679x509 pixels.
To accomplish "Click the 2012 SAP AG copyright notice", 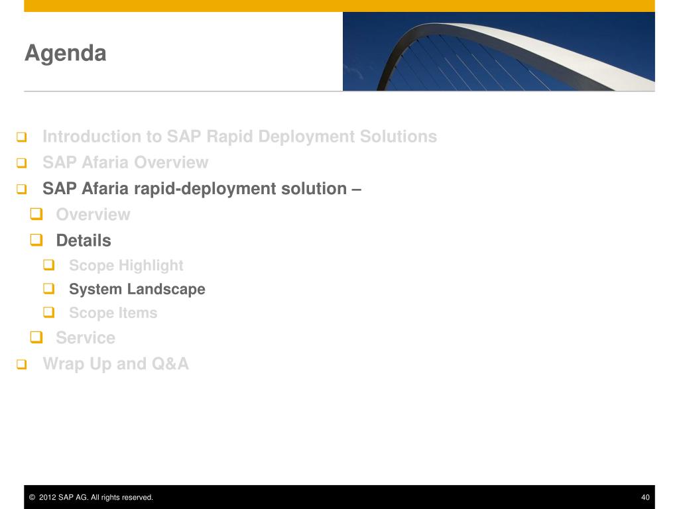I will coord(91,497).
